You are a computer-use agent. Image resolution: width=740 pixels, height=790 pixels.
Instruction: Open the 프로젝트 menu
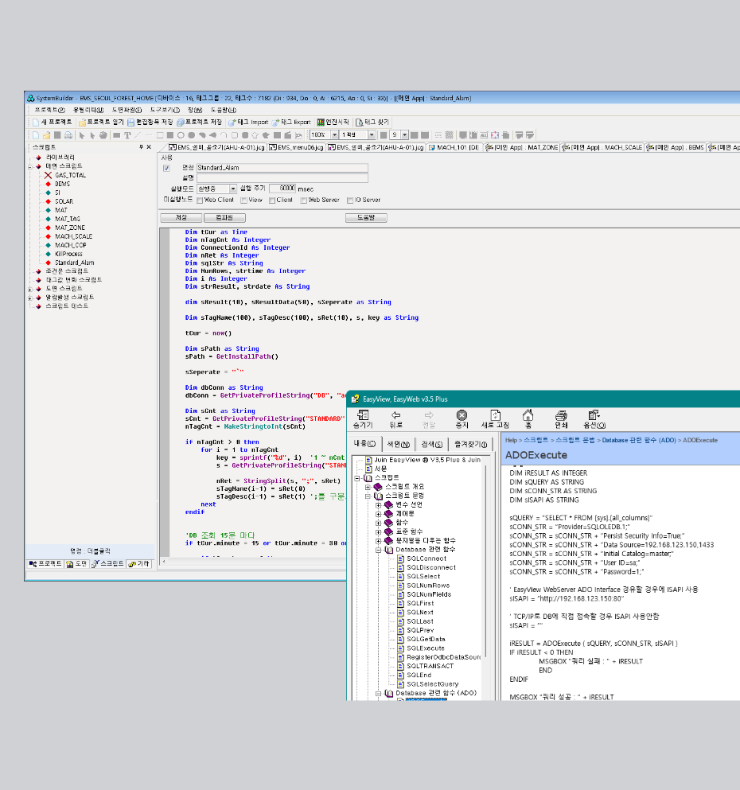tap(49, 110)
